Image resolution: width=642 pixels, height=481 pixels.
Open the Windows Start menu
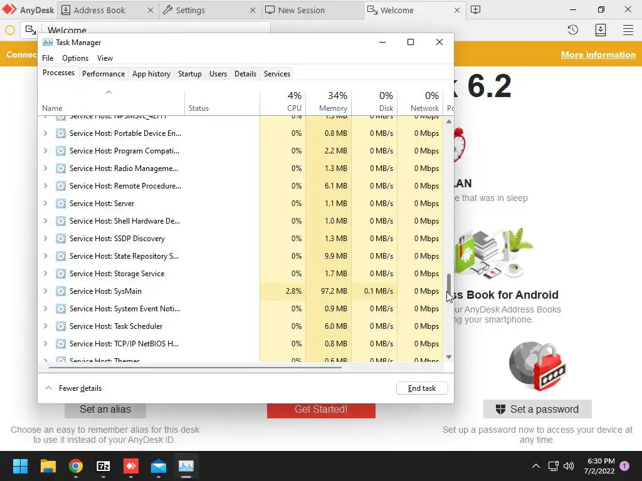click(20, 466)
